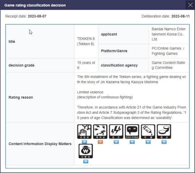This screenshot has width=195, height=173.
Task: Click the blue badge under fear icon
Action: pyautogui.click(x=116, y=142)
